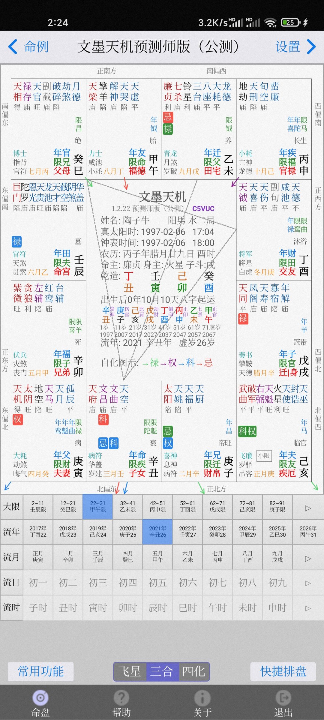This screenshot has width=324, height=720.
Task: Open the 关于 info icon
Action: [x=202, y=698]
